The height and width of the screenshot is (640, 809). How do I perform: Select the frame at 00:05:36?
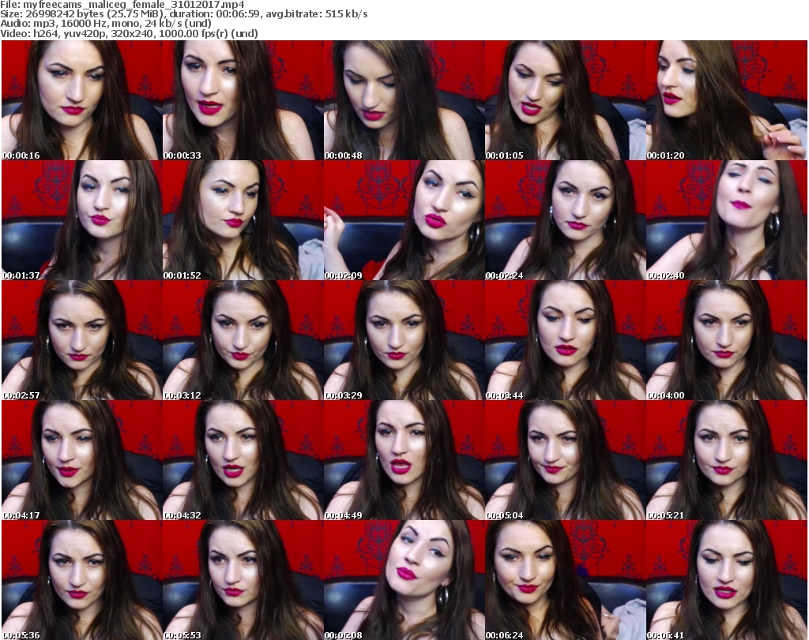tap(81, 580)
